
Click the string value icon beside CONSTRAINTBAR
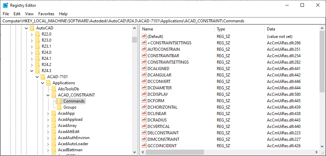coord(144,55)
